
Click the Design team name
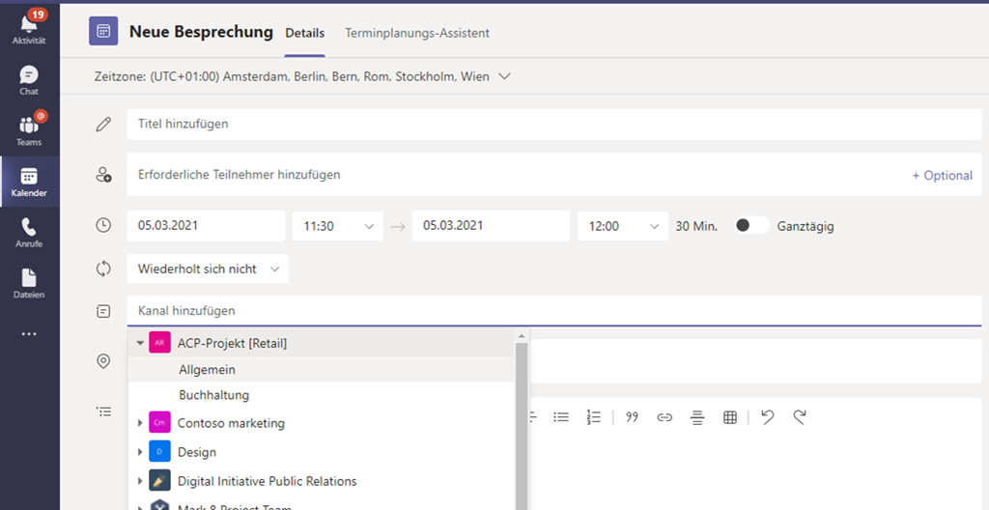197,452
